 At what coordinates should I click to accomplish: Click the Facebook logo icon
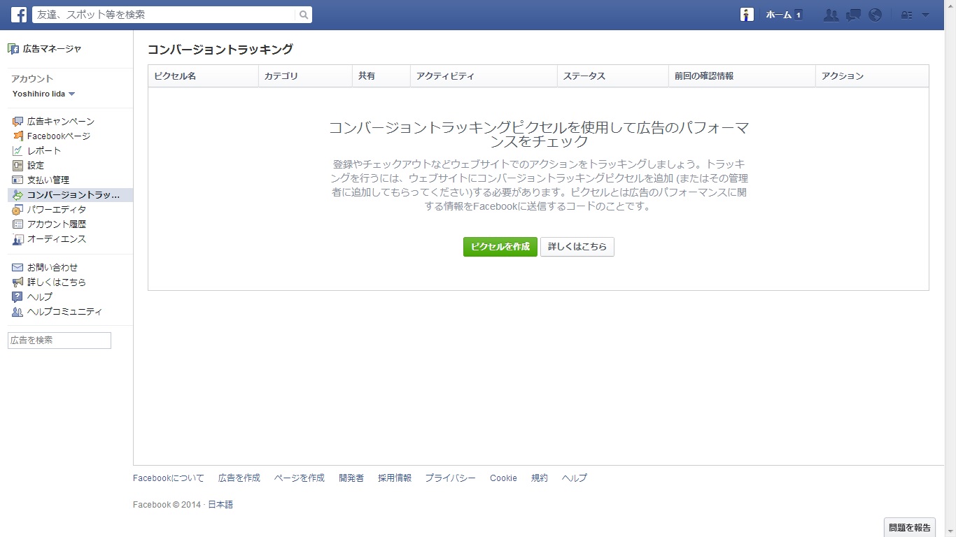19,15
